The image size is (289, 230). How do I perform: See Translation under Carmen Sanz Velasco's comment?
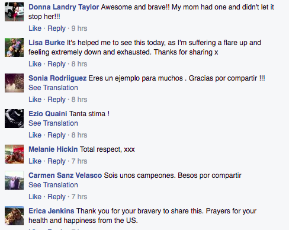pyautogui.click(x=53, y=185)
